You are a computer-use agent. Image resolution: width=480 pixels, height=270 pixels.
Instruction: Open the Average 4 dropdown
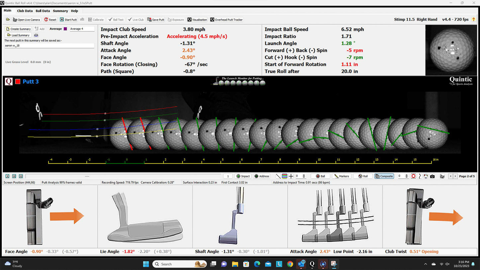82,29
